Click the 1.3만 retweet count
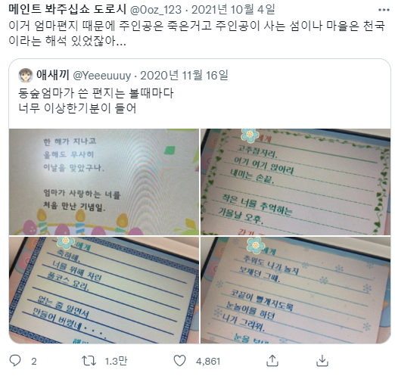This screenshot has width=395, height=376. pos(116,362)
